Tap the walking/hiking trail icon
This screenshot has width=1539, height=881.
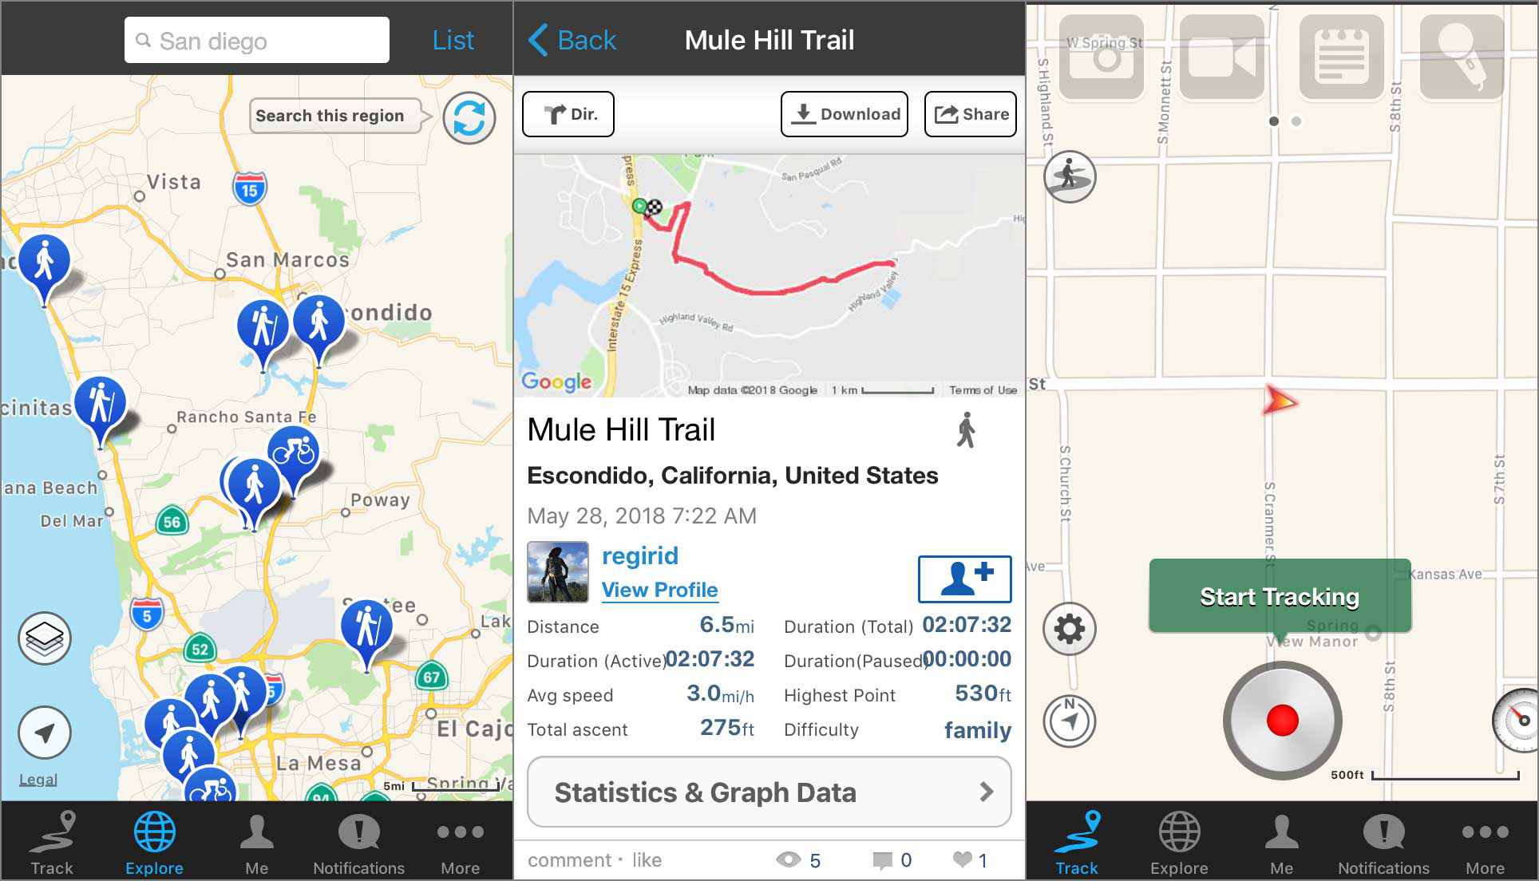(964, 431)
